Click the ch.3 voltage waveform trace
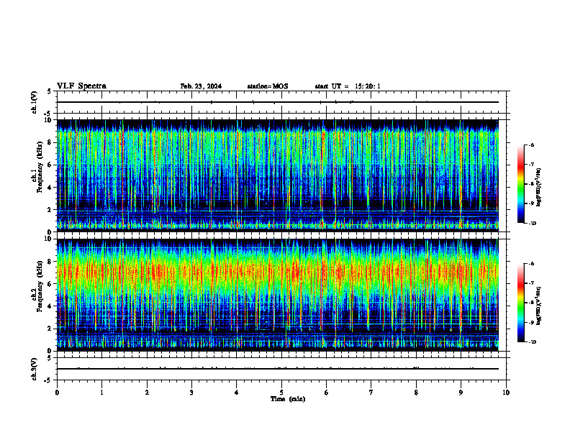Viewport: 570px width, 440px height. [x=277, y=369]
